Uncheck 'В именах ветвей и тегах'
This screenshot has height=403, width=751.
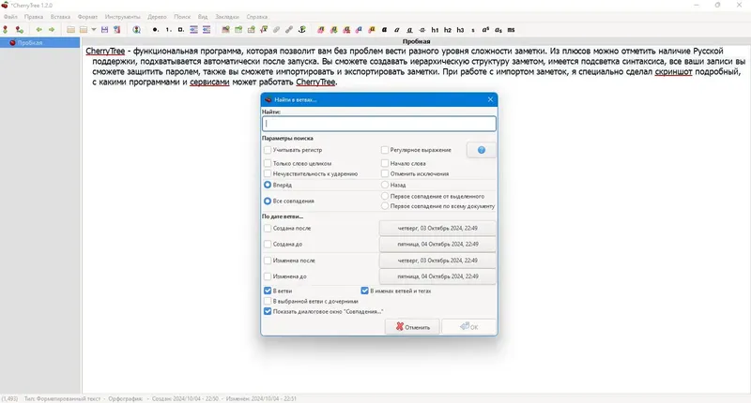(x=364, y=291)
